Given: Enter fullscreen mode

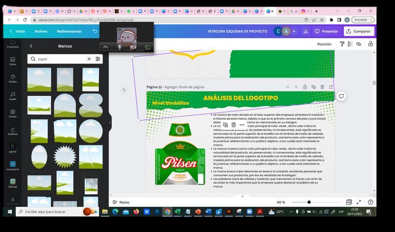Looking at the screenshot, I should click(359, 202).
